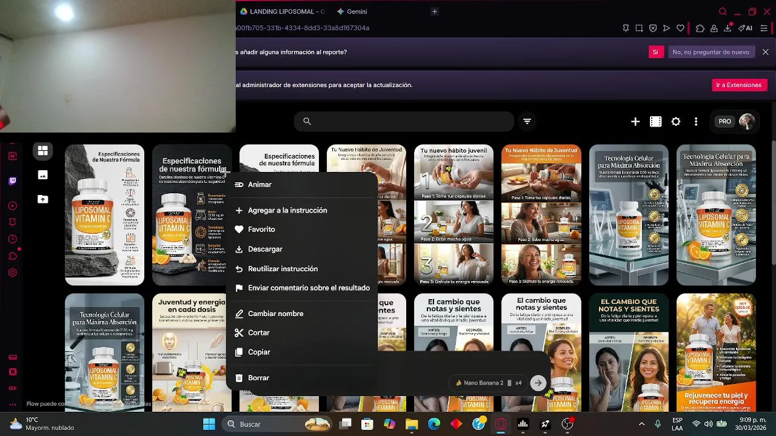Open the three-dot more options menu

point(696,122)
